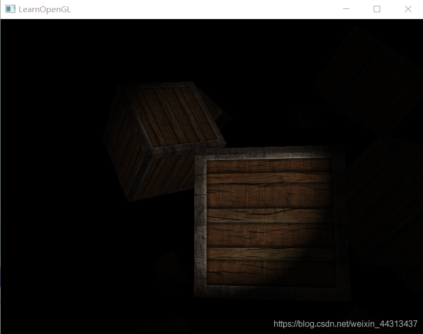Click the tilted crate behind the lit one
Viewport: 423px width, 334px height.
165,141
